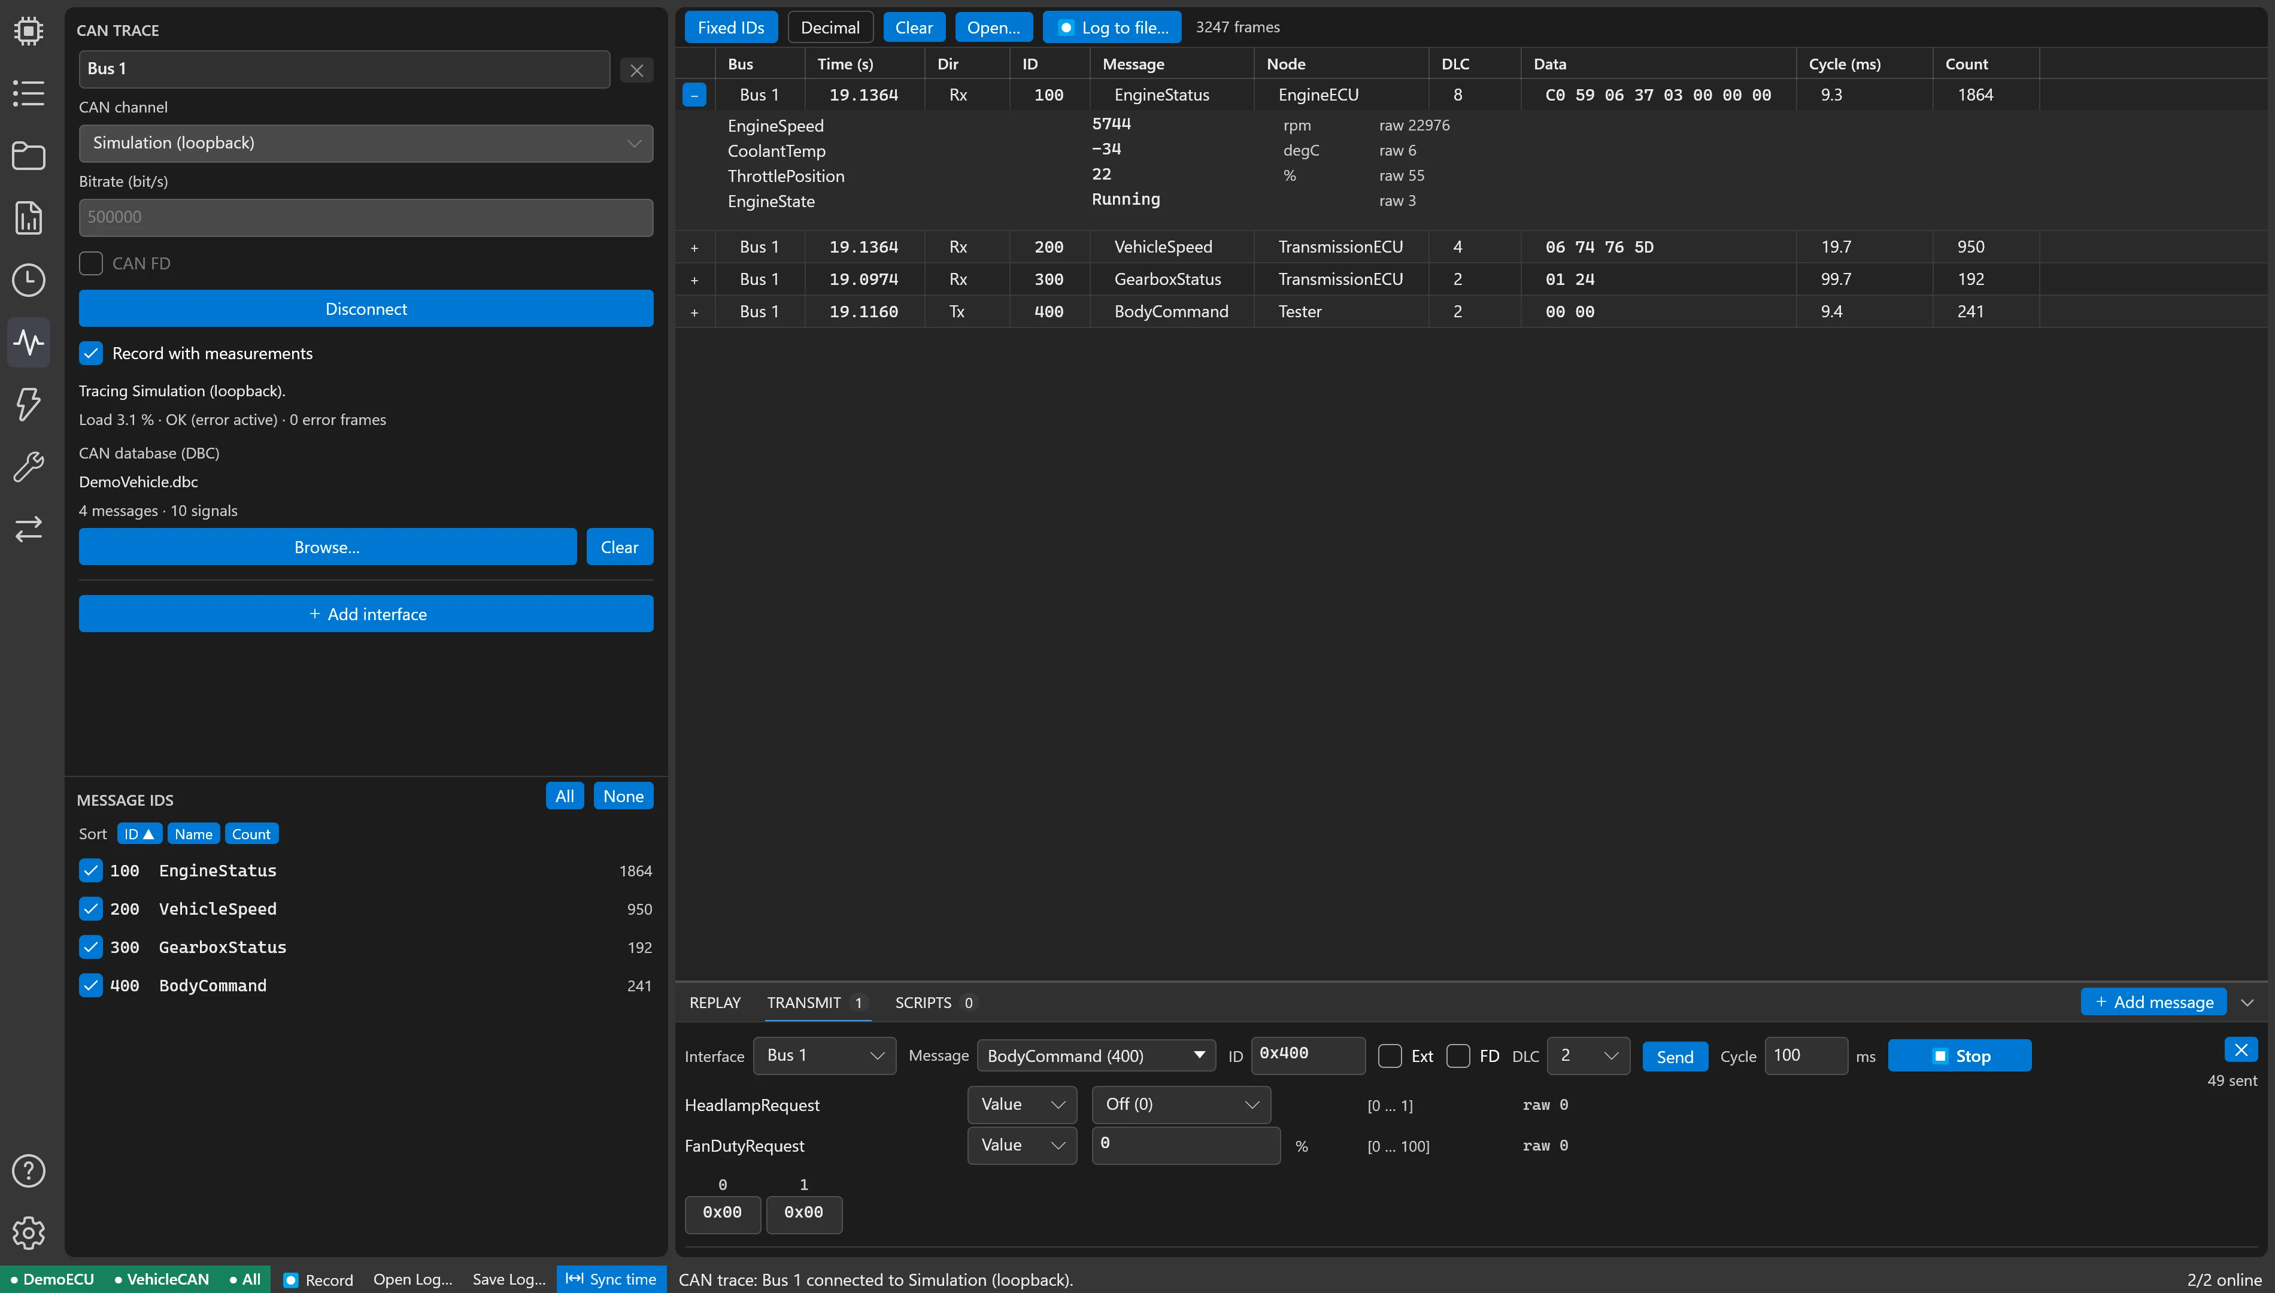
Task: Open the chip/ECU icon in sidebar
Action: coord(28,31)
